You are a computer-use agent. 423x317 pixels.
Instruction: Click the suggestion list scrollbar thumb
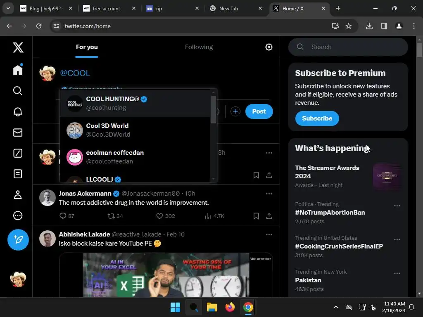coord(213,109)
